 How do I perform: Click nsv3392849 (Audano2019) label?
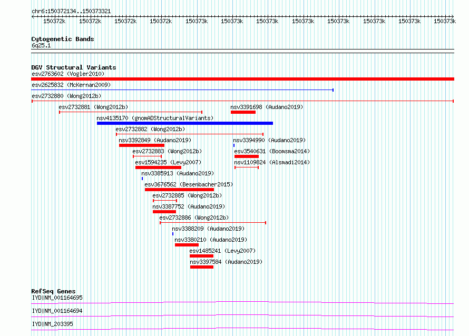[155, 140]
